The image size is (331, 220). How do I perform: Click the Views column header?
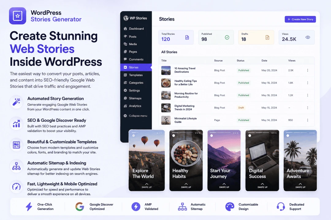coord(292,61)
